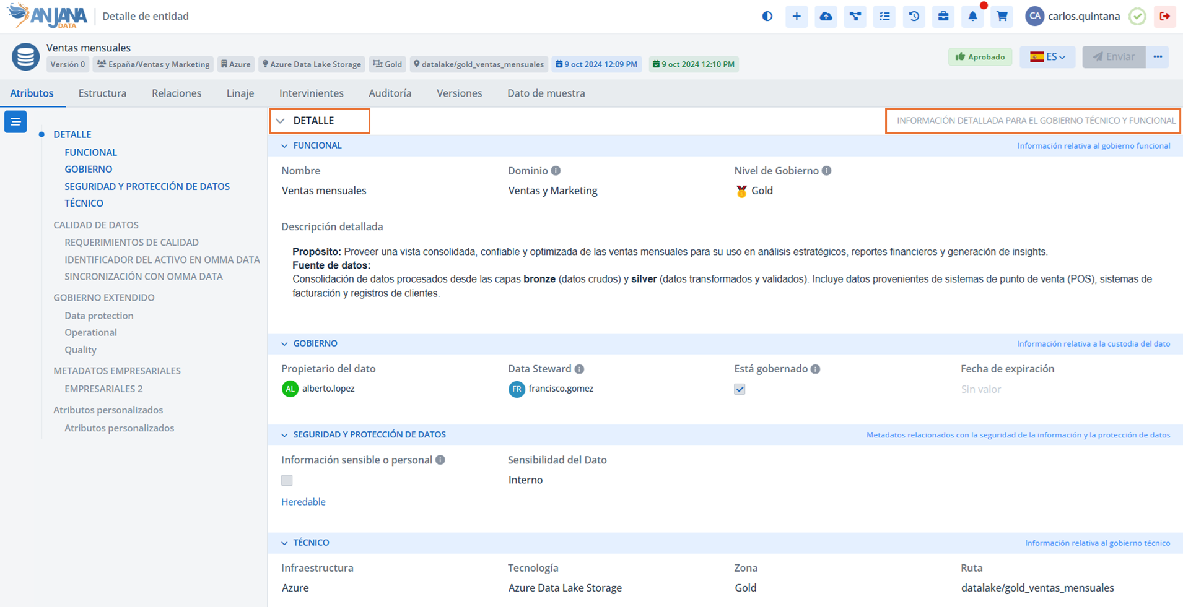Open the cloud upload icon
This screenshot has width=1183, height=607.
click(826, 17)
